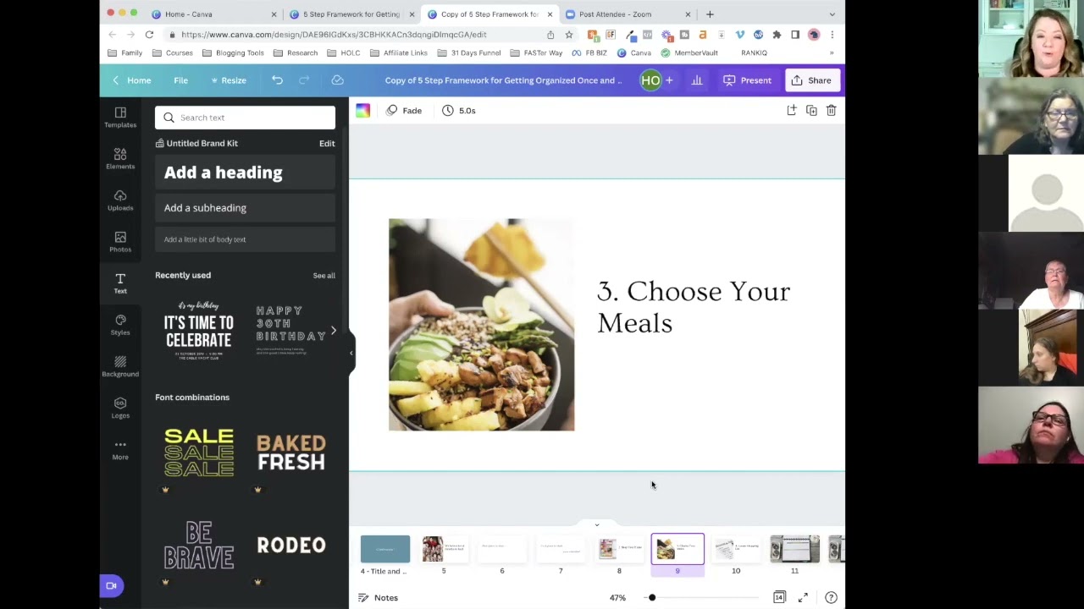Open the browser extensions puzzle icon

click(777, 35)
